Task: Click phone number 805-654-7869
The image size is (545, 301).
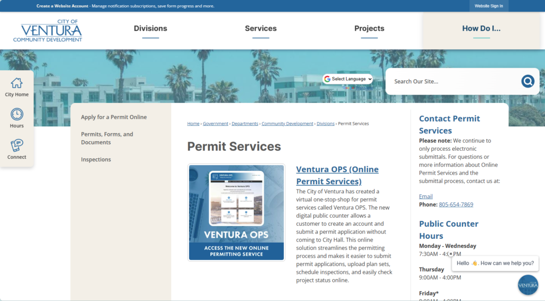Action: (456, 204)
